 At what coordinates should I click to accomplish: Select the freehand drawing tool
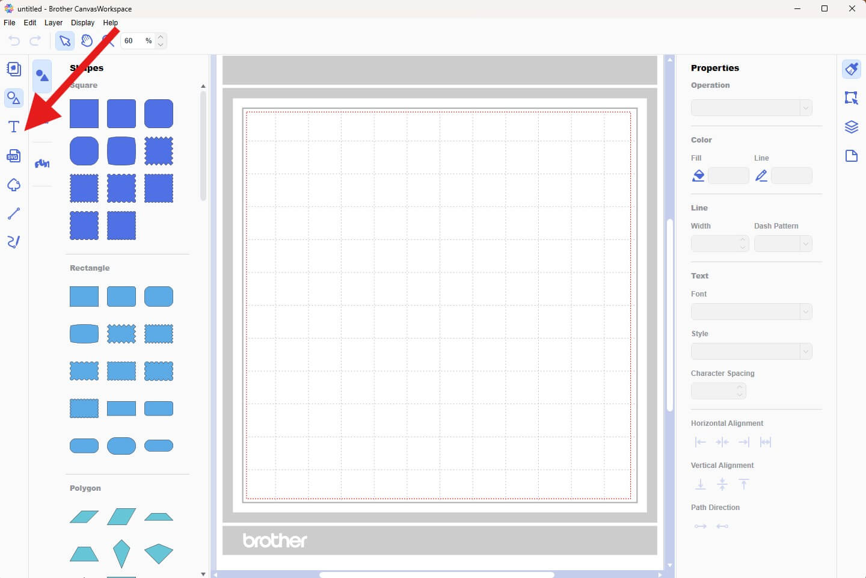click(x=13, y=242)
